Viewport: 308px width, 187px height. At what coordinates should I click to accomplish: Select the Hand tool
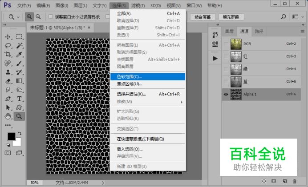[8, 116]
